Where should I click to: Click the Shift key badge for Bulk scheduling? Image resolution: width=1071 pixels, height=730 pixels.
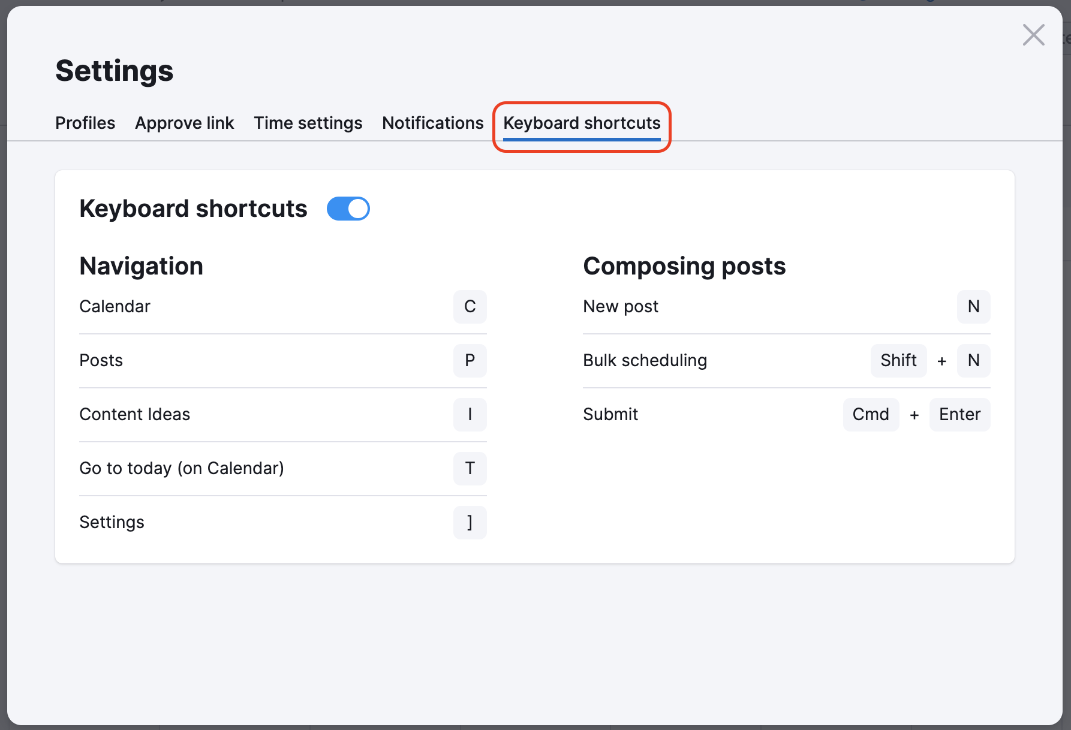pyautogui.click(x=898, y=361)
